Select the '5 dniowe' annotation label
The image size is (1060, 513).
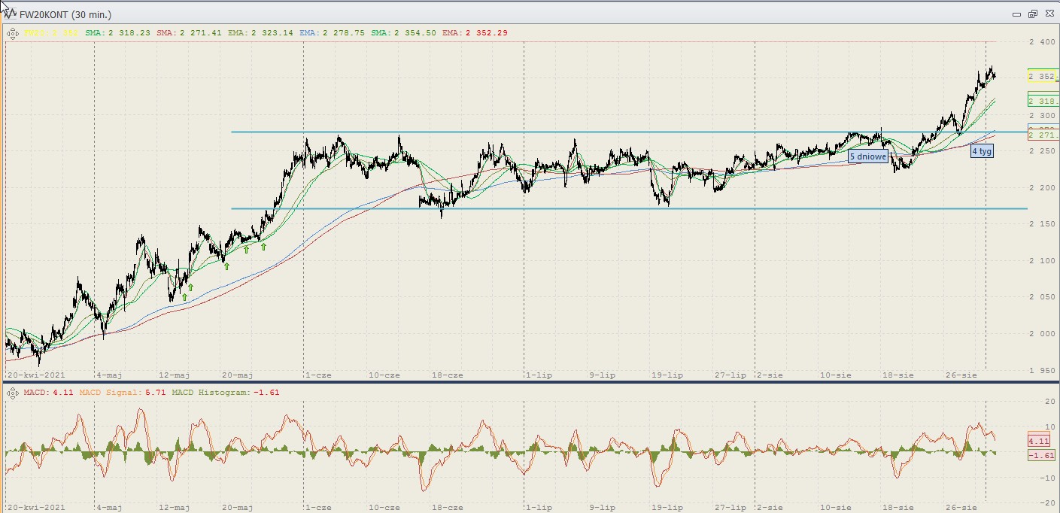[867, 156]
